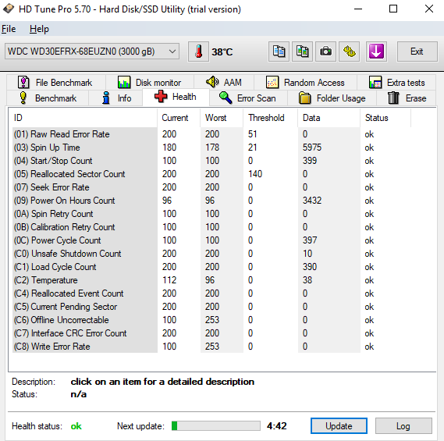
Task: Click the thermometer temperature icon
Action: [198, 52]
